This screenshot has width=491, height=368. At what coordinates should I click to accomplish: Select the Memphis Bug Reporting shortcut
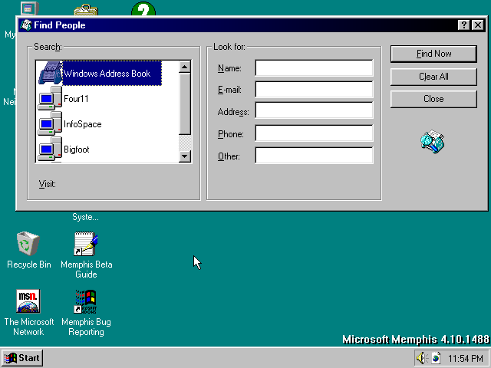(x=86, y=312)
